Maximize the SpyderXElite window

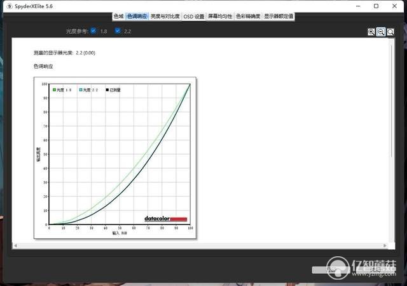(376, 6)
